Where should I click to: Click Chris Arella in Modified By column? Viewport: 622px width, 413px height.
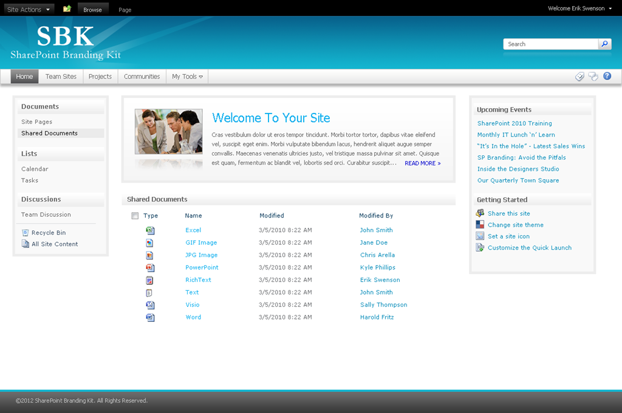tap(377, 255)
